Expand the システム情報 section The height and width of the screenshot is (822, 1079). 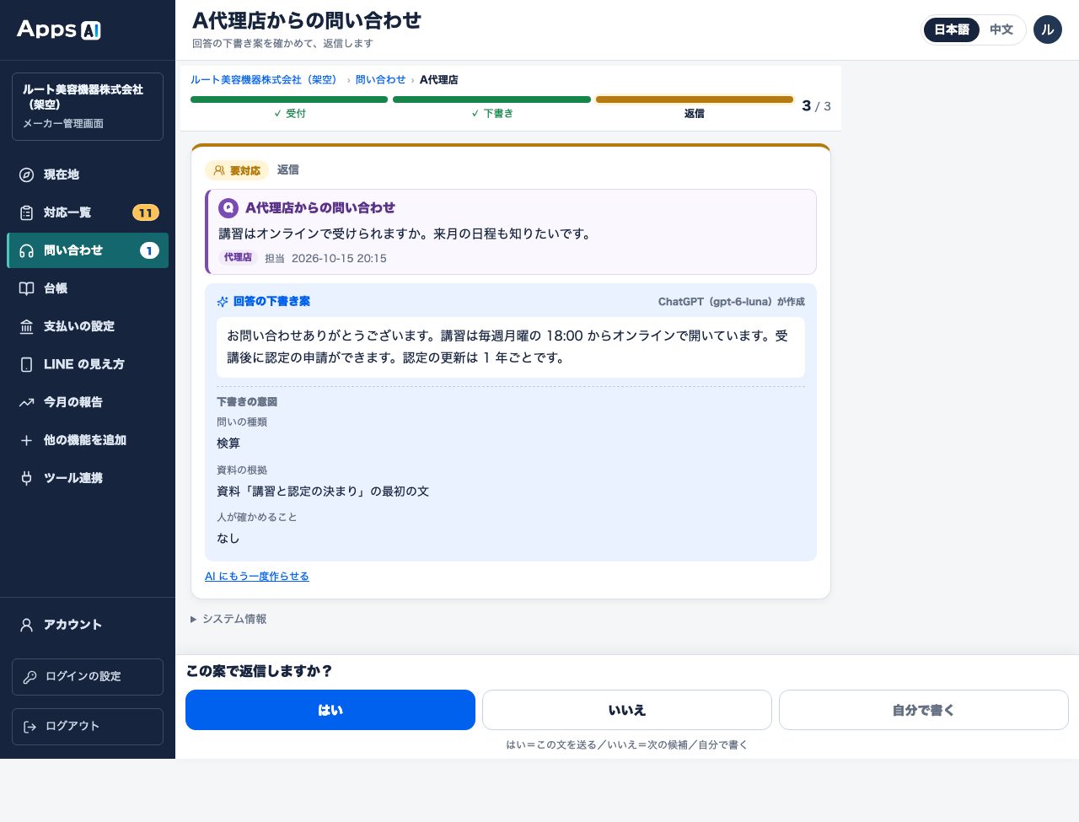coord(228,619)
